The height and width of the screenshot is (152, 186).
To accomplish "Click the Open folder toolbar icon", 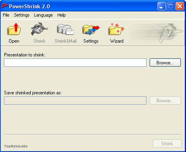I will coord(14,29).
